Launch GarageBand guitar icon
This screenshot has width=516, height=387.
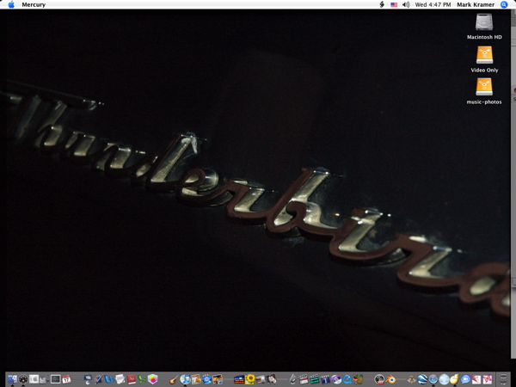coord(174,379)
